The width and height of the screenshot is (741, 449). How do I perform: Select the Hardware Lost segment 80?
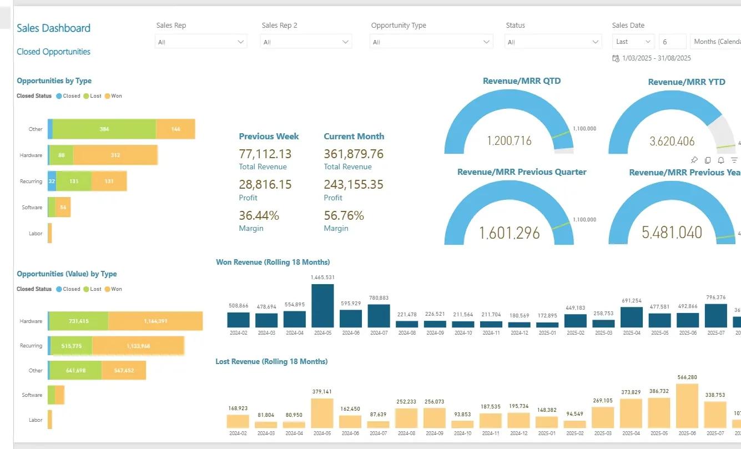point(62,155)
